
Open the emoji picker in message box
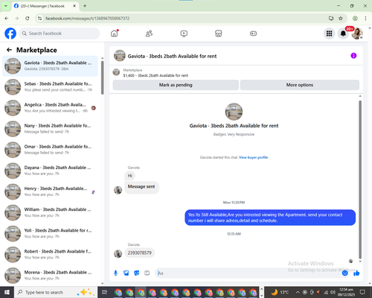click(x=344, y=273)
